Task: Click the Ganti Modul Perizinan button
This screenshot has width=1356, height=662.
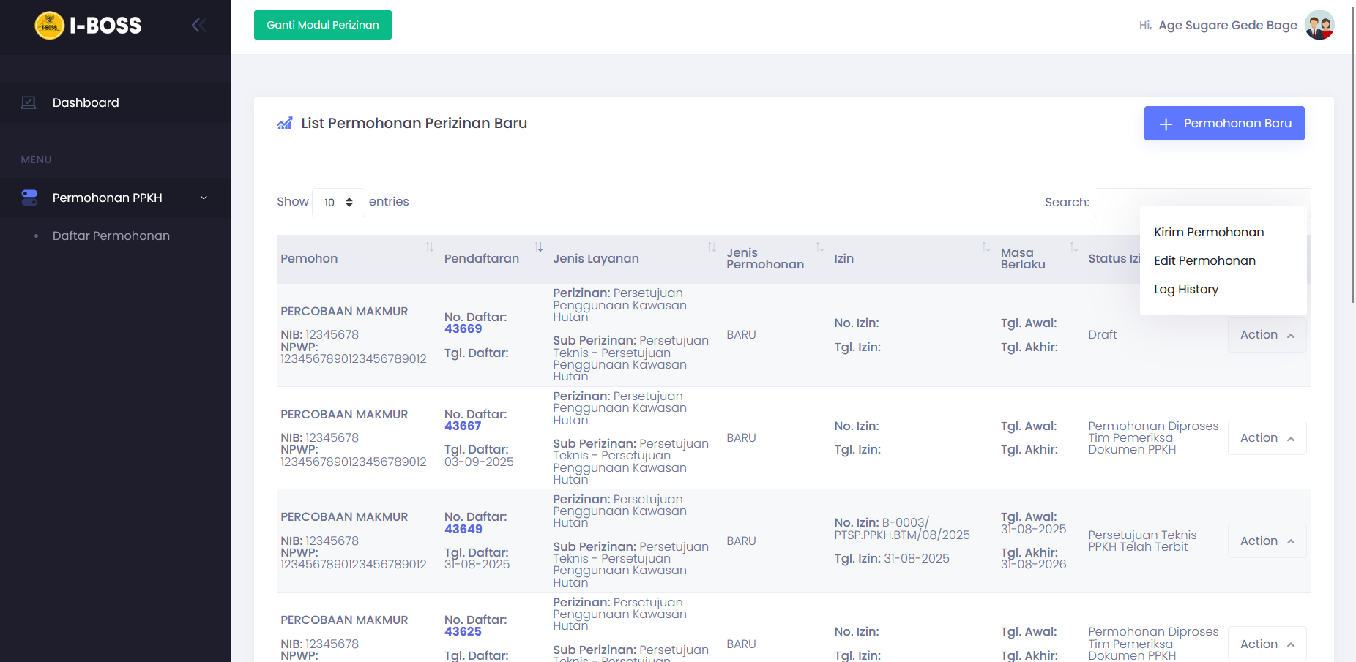Action: [x=322, y=25]
